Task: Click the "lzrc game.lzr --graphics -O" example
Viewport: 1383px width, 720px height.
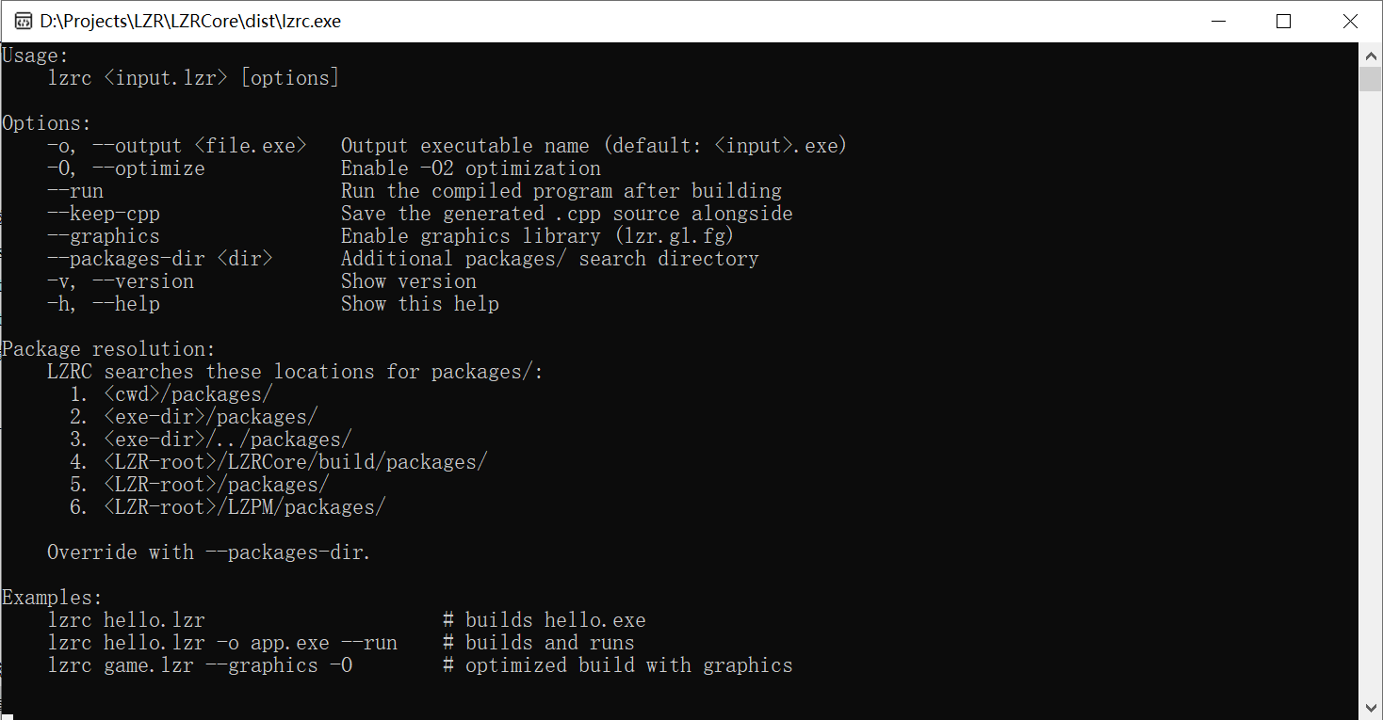Action: (200, 665)
